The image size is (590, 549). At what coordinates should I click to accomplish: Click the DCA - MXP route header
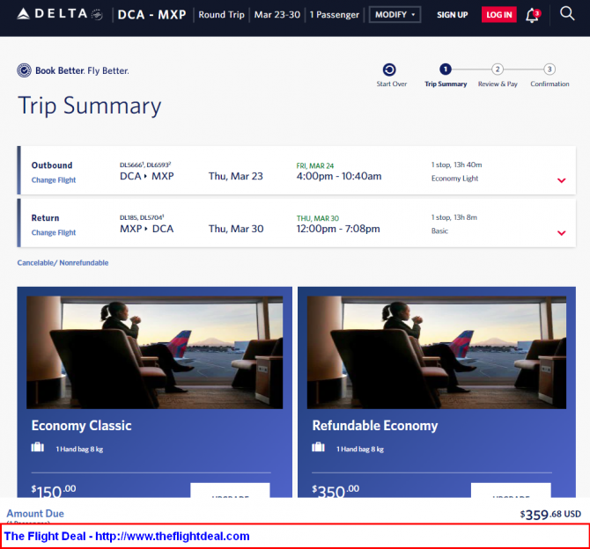click(153, 15)
